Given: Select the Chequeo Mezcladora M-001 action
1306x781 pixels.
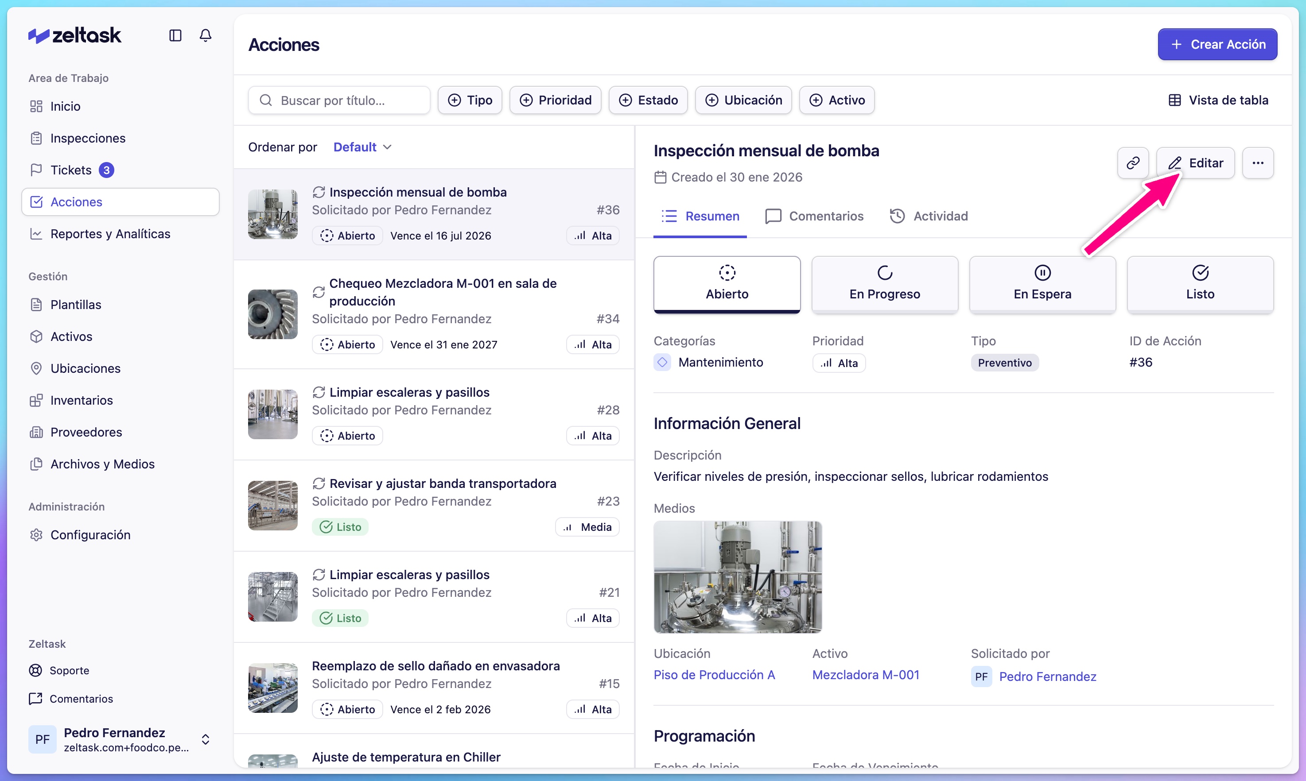Looking at the screenshot, I should 434,315.
